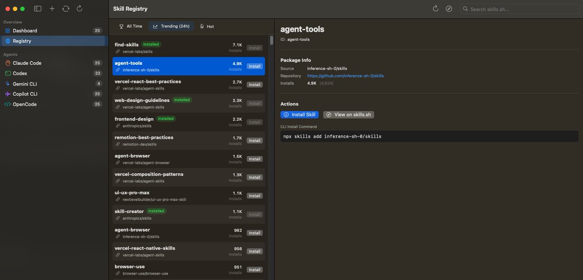Install vercel-react-best-practices skill
This screenshot has width=583, height=280.
click(x=255, y=85)
